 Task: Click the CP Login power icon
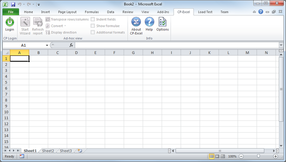click(9, 22)
